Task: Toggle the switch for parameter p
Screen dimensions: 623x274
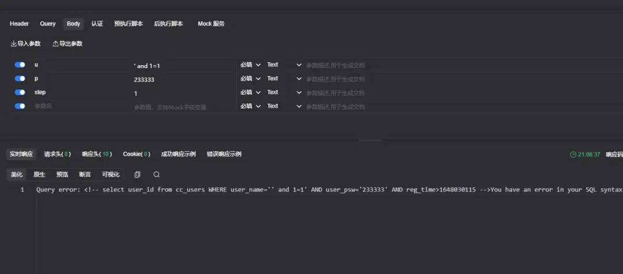Action: point(20,78)
